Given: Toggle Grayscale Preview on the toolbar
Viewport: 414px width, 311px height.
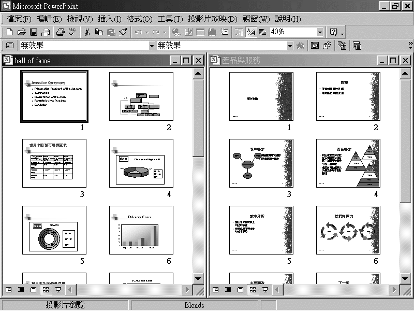Looking at the screenshot, I should (x=263, y=32).
